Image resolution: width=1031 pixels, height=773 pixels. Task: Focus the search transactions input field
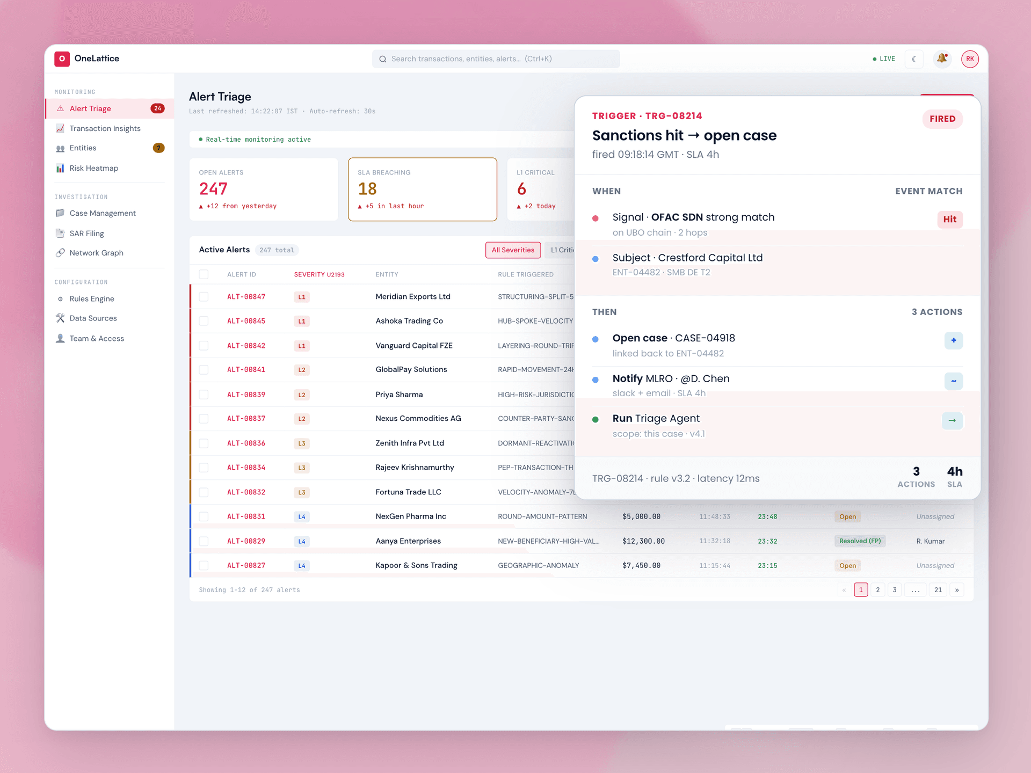click(x=496, y=59)
